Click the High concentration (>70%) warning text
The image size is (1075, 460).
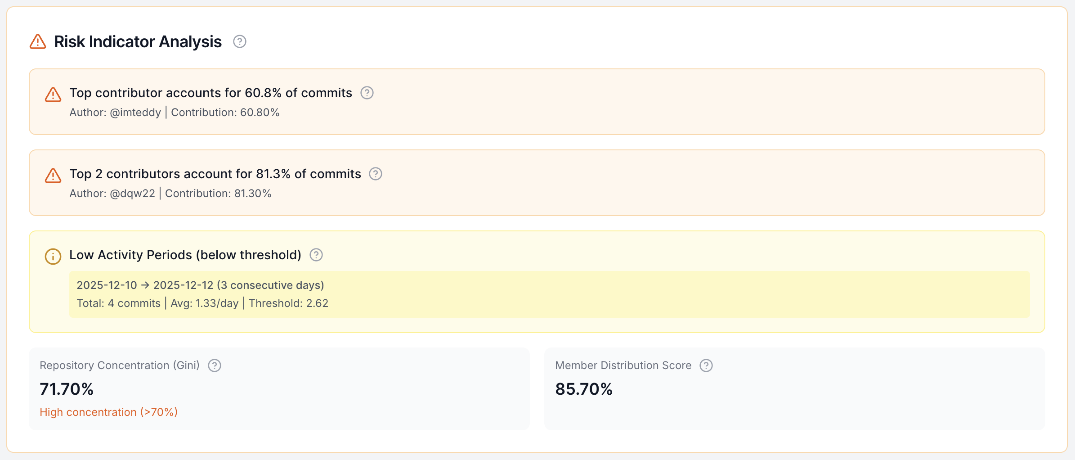(x=109, y=412)
